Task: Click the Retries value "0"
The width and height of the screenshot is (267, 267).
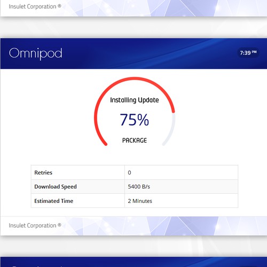Action: tap(129, 172)
